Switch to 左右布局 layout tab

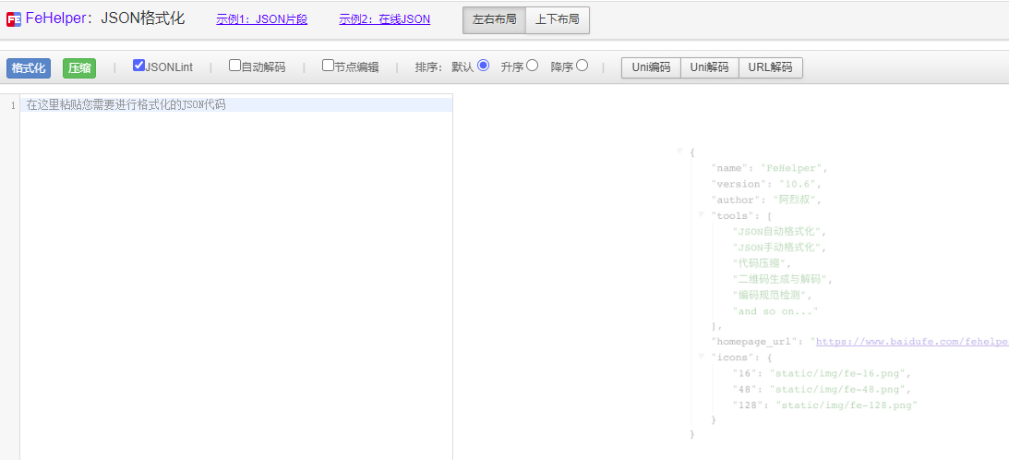[x=494, y=20]
